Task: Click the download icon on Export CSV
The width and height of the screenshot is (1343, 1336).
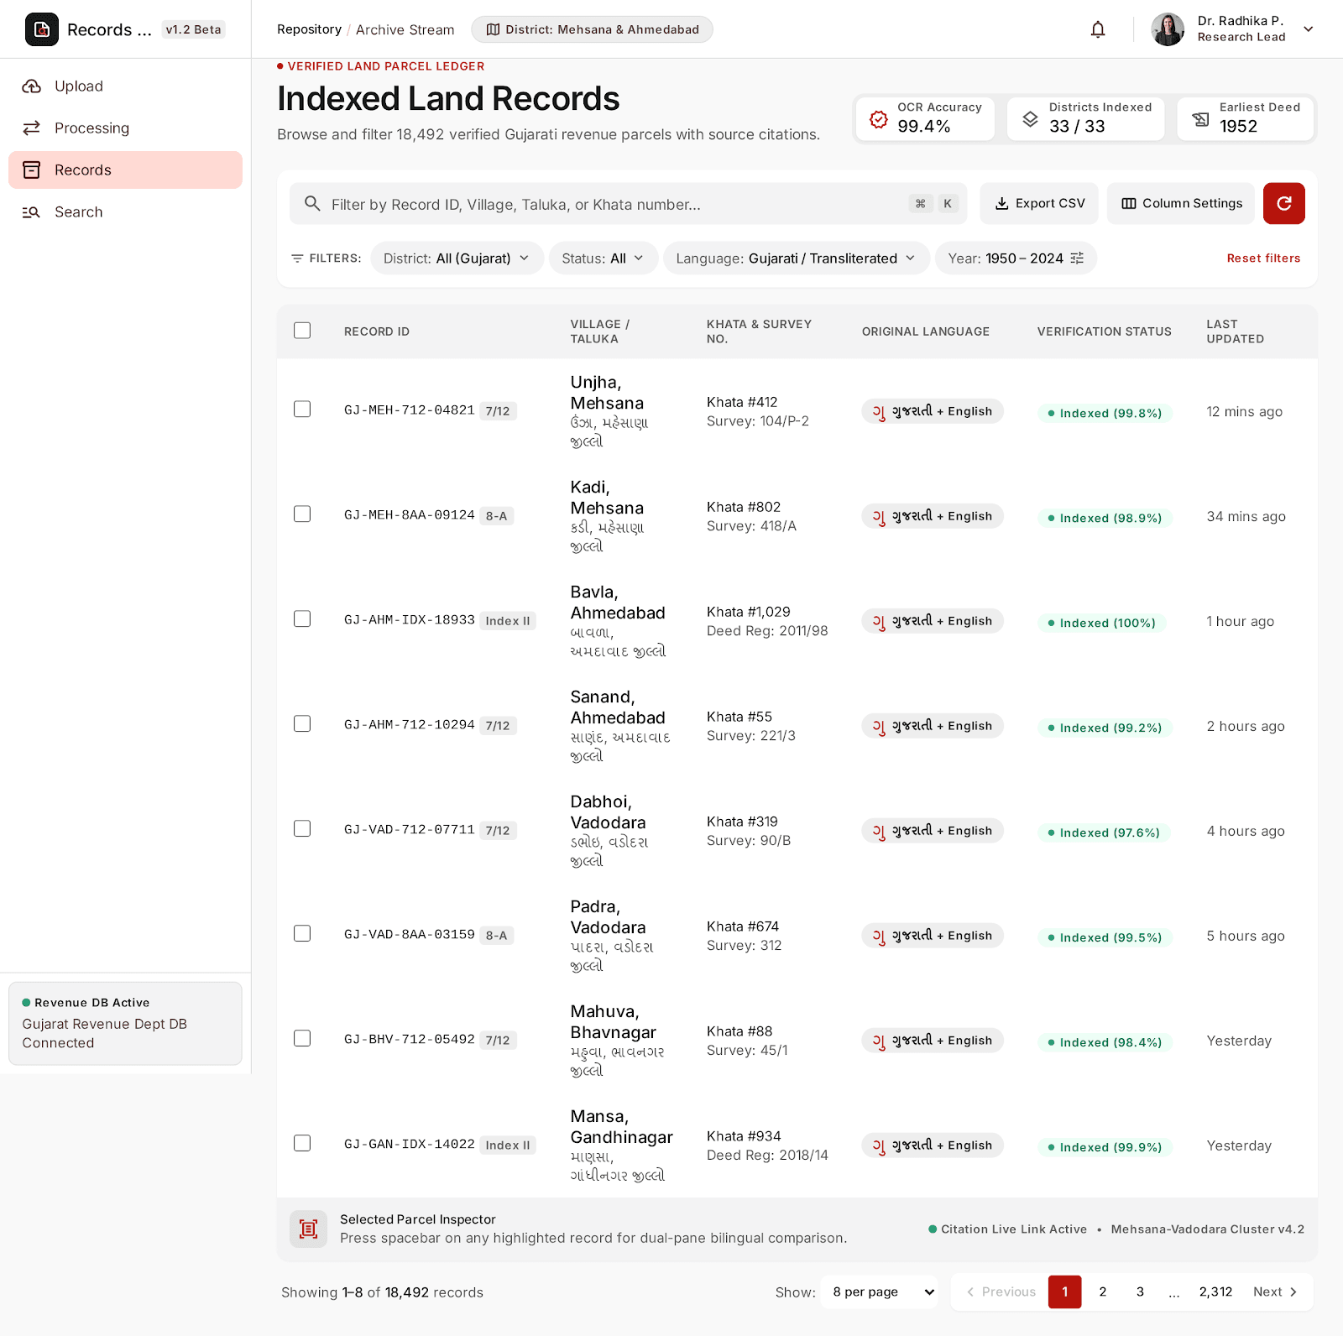Action: coord(1001,203)
